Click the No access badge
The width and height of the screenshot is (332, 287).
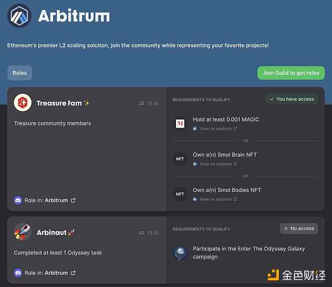299,228
